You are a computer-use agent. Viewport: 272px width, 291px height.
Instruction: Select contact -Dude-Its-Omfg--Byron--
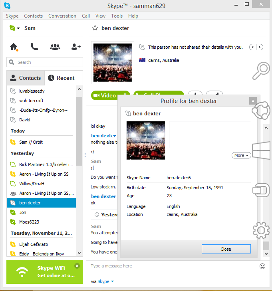[41, 110]
